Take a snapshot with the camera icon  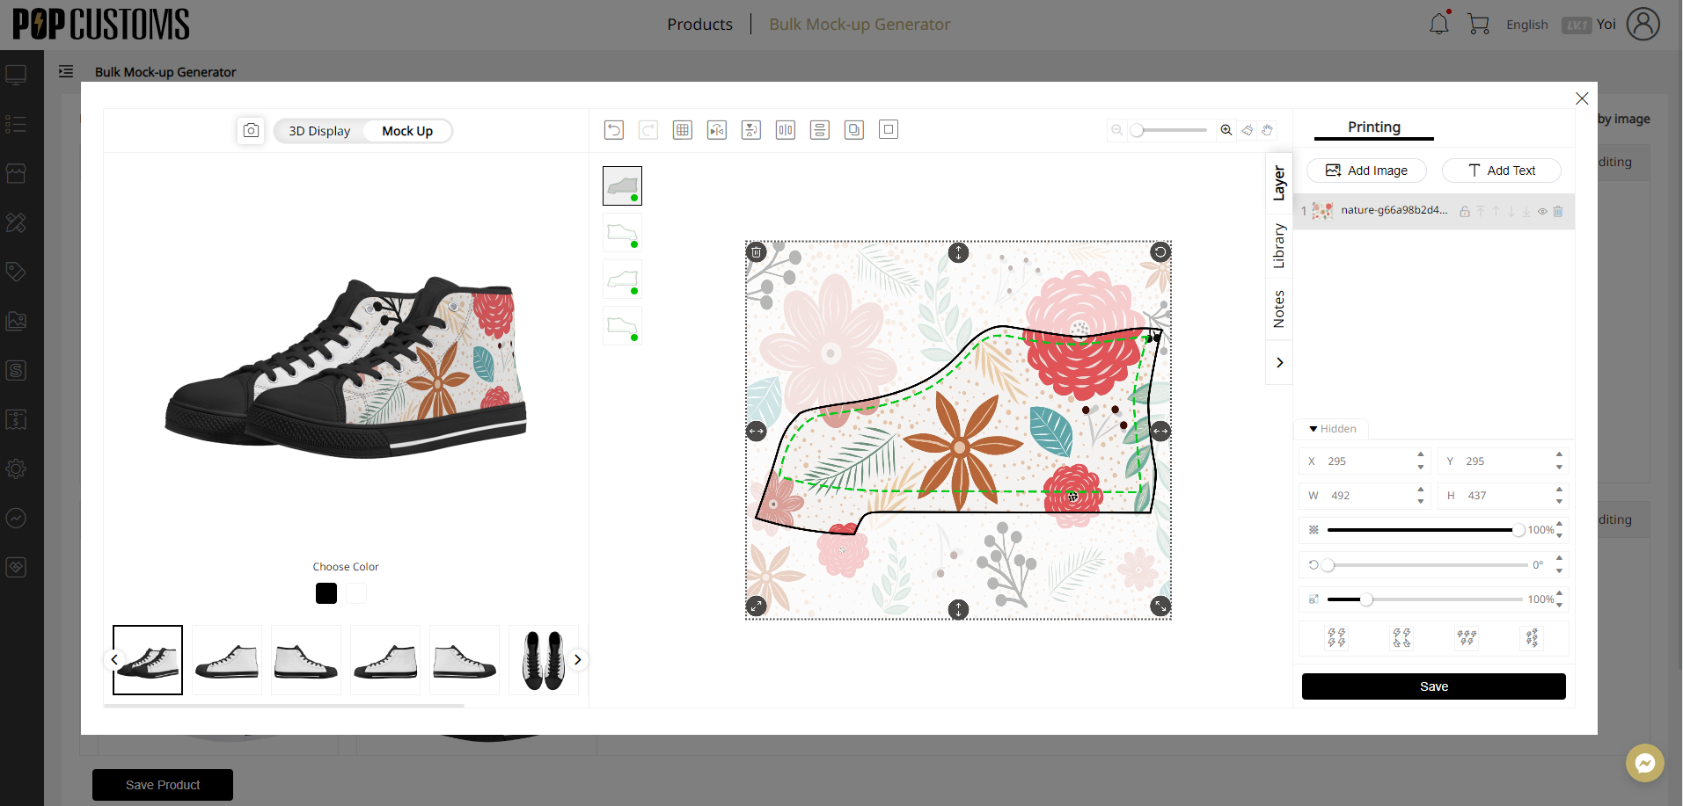pos(251,130)
